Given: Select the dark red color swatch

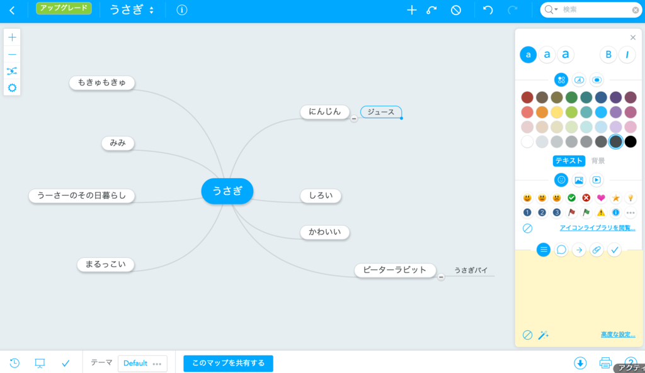Looking at the screenshot, I should (x=527, y=97).
